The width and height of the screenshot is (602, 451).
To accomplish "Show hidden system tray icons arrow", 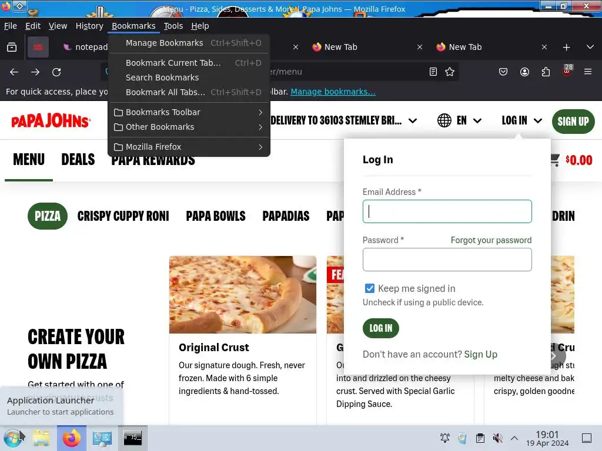I will 514,438.
